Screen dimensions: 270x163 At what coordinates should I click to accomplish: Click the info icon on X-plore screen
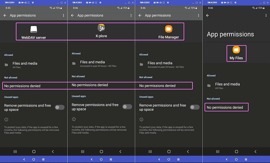point(74,119)
